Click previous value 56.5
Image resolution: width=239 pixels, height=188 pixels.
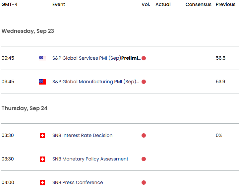click(220, 58)
